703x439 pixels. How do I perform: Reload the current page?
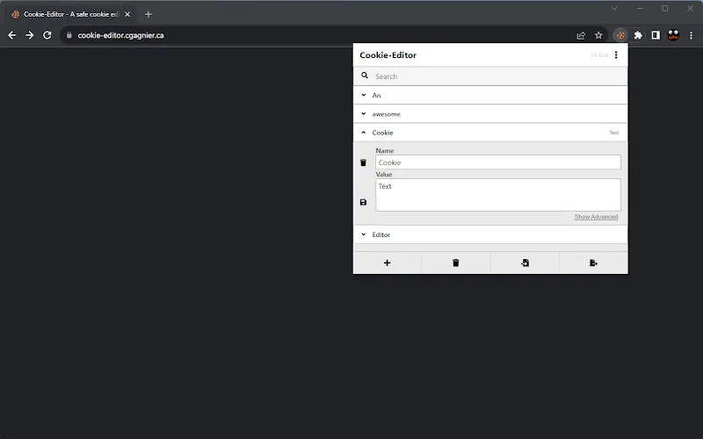[47, 35]
